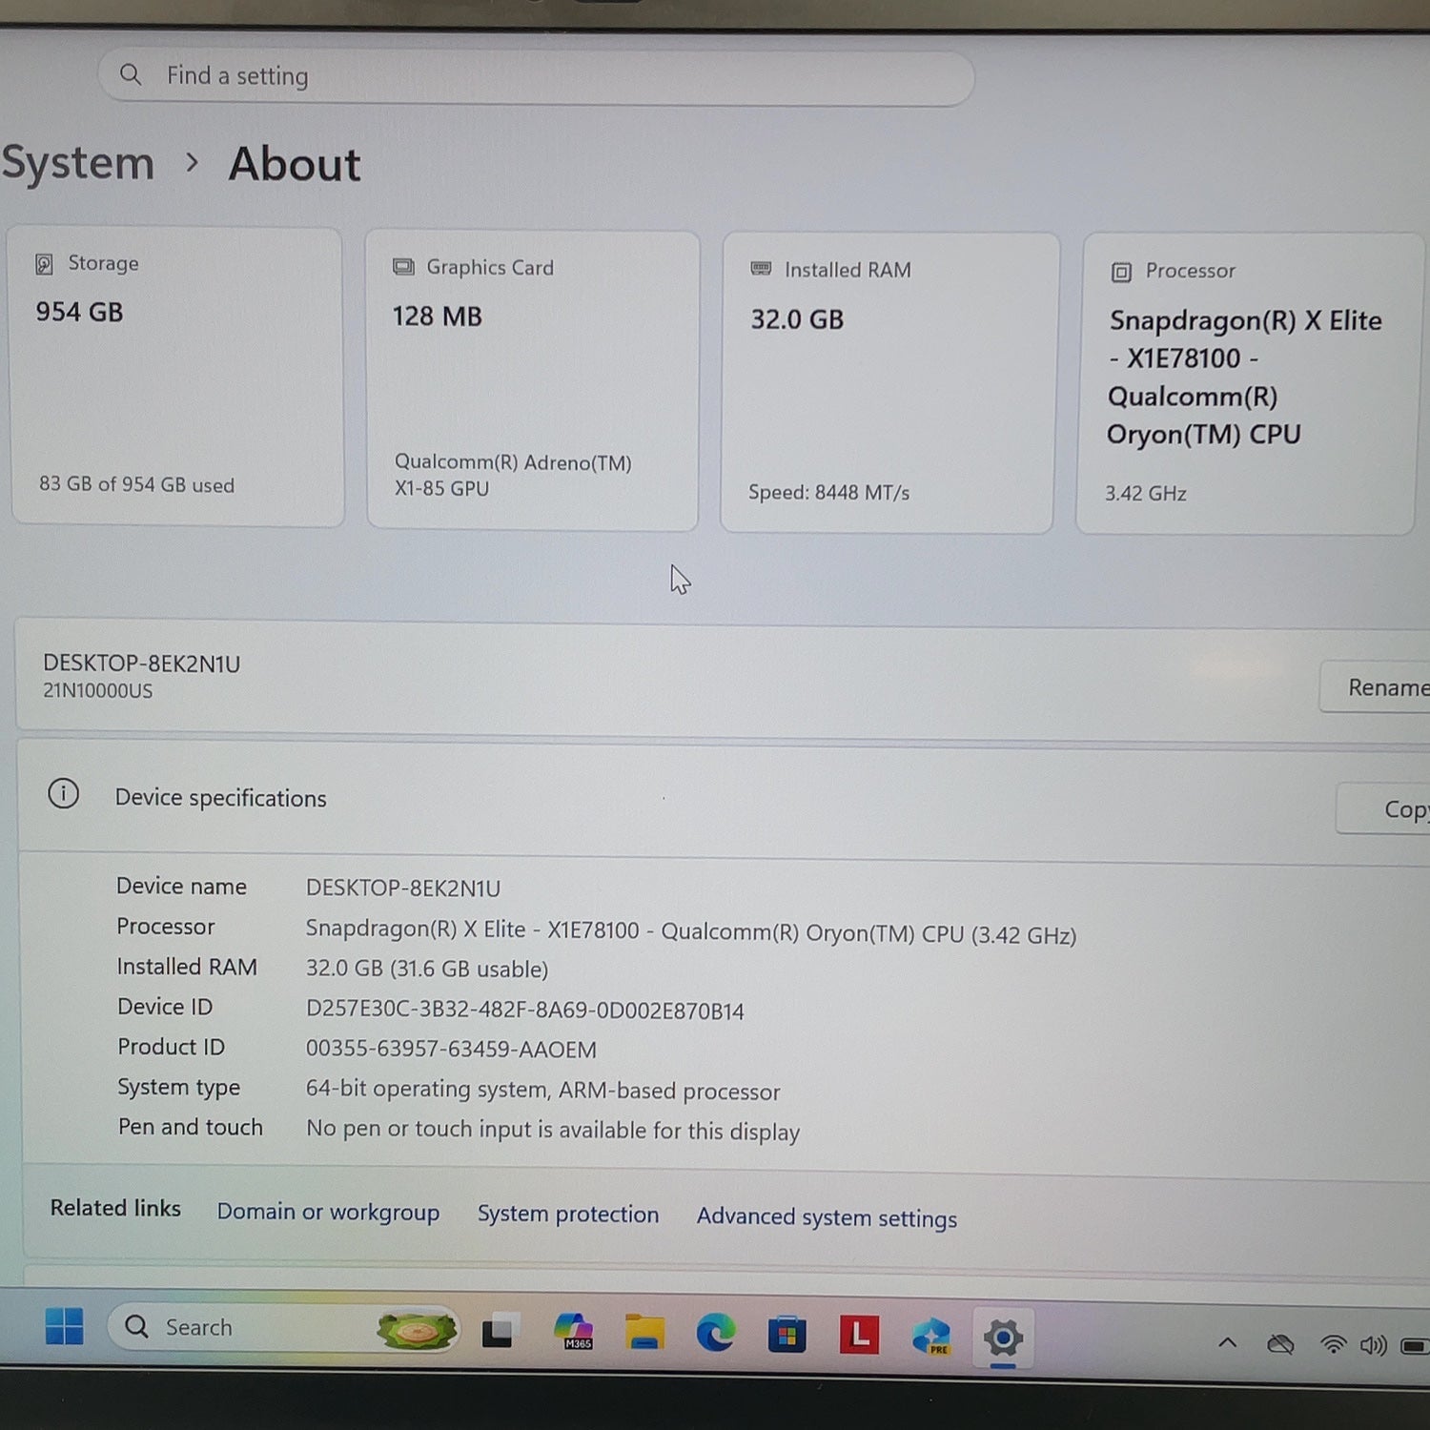Select the Installed RAM 32.0 GB value

(797, 319)
